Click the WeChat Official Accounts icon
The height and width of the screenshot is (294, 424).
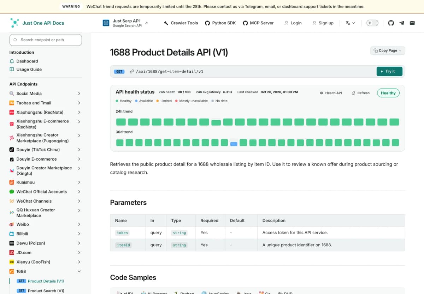12,192
